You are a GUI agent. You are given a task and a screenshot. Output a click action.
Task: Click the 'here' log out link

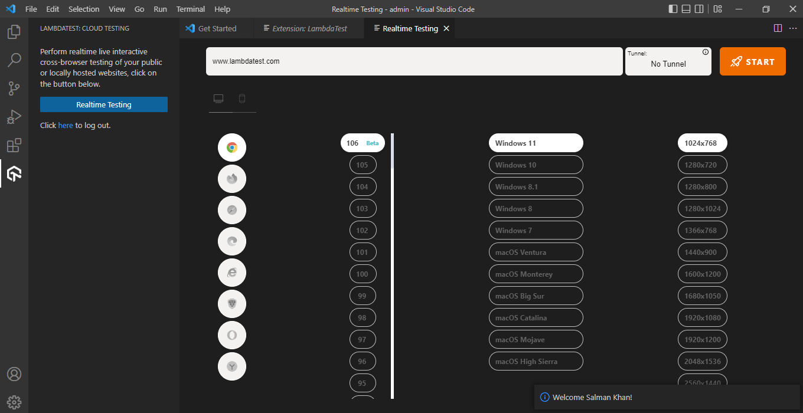pos(66,126)
